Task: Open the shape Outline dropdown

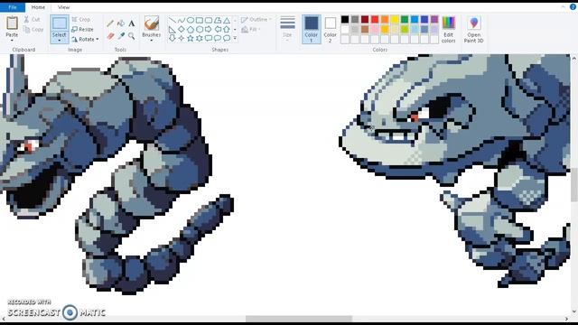Action: 256,19
